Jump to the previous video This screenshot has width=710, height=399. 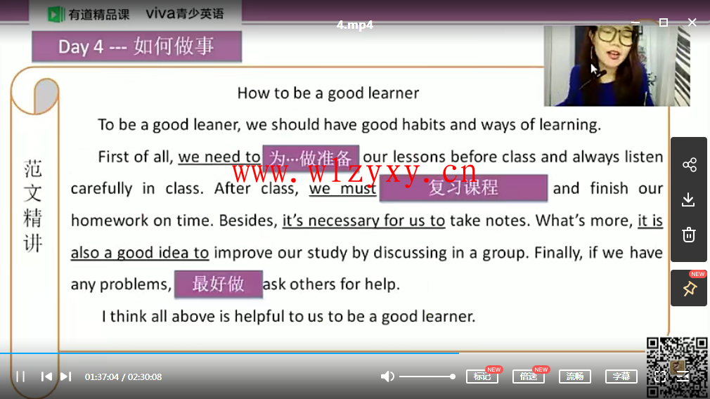click(46, 377)
